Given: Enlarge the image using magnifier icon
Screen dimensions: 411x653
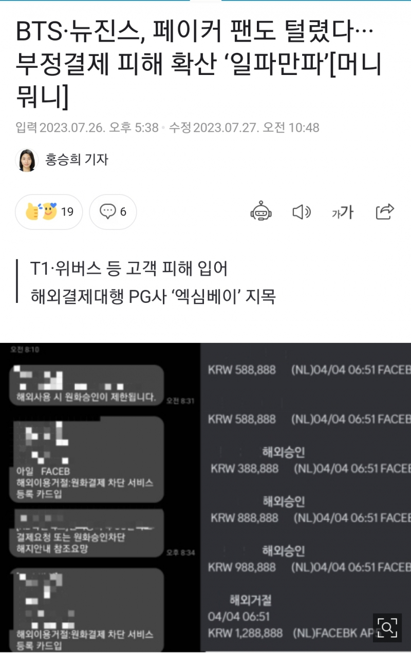Looking at the screenshot, I should pos(387,627).
